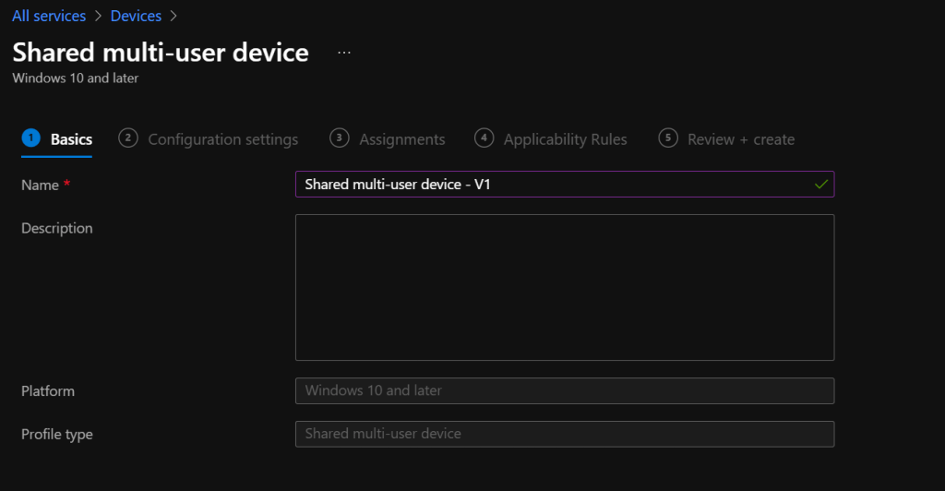945x491 pixels.
Task: Click the green checkmark in Name field
Action: [820, 185]
